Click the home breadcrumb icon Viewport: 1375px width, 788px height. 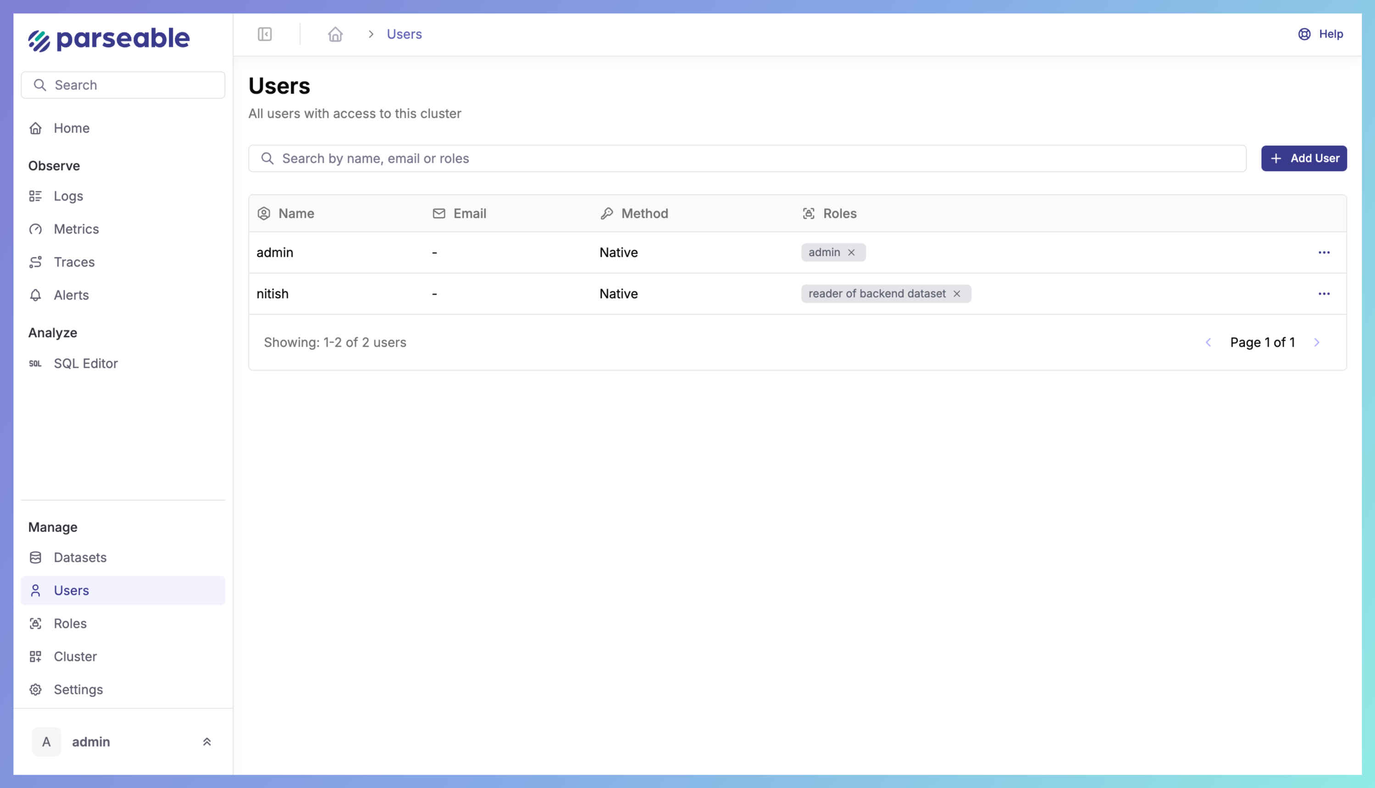335,34
